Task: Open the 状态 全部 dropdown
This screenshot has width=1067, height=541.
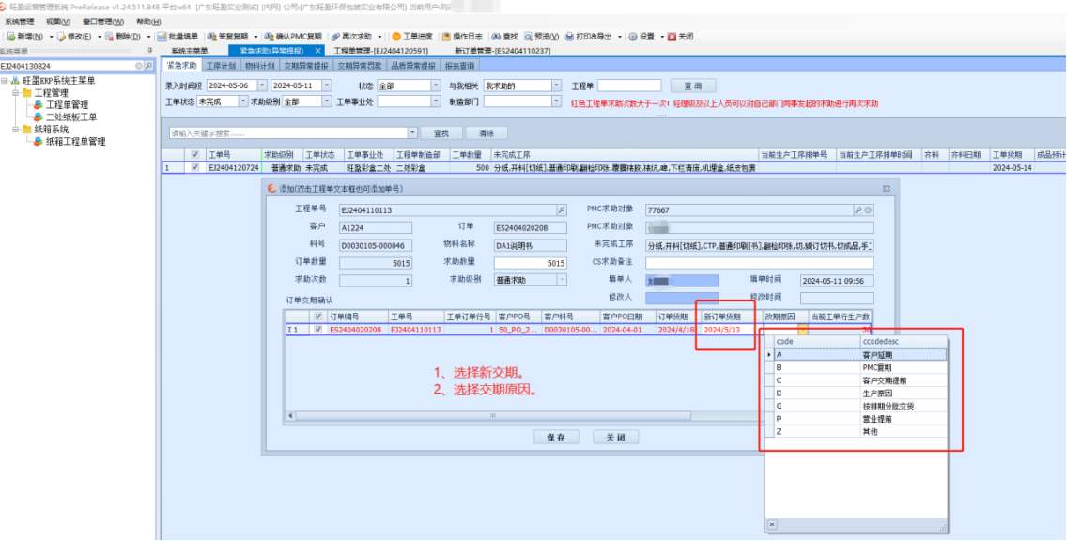Action: pos(436,85)
